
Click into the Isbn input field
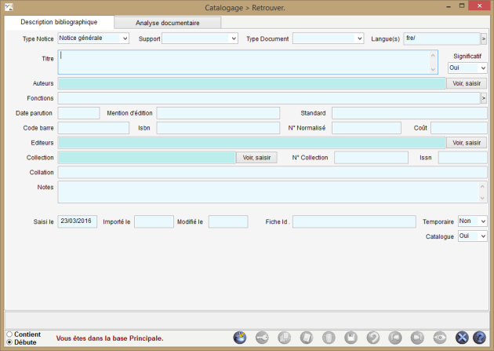(x=218, y=128)
